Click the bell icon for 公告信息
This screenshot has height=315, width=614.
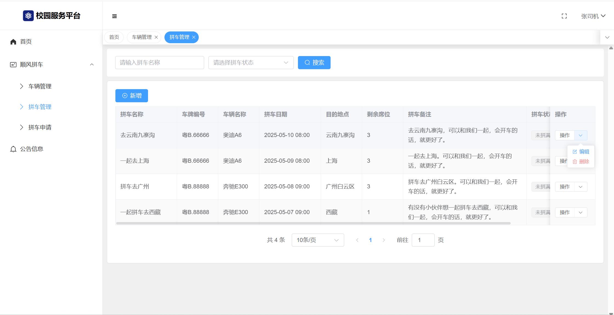(13, 149)
